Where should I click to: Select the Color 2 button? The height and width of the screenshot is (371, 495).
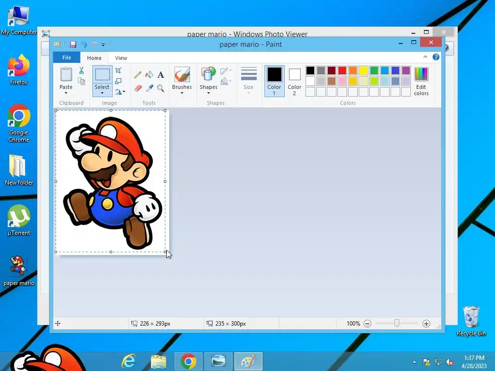pyautogui.click(x=294, y=81)
